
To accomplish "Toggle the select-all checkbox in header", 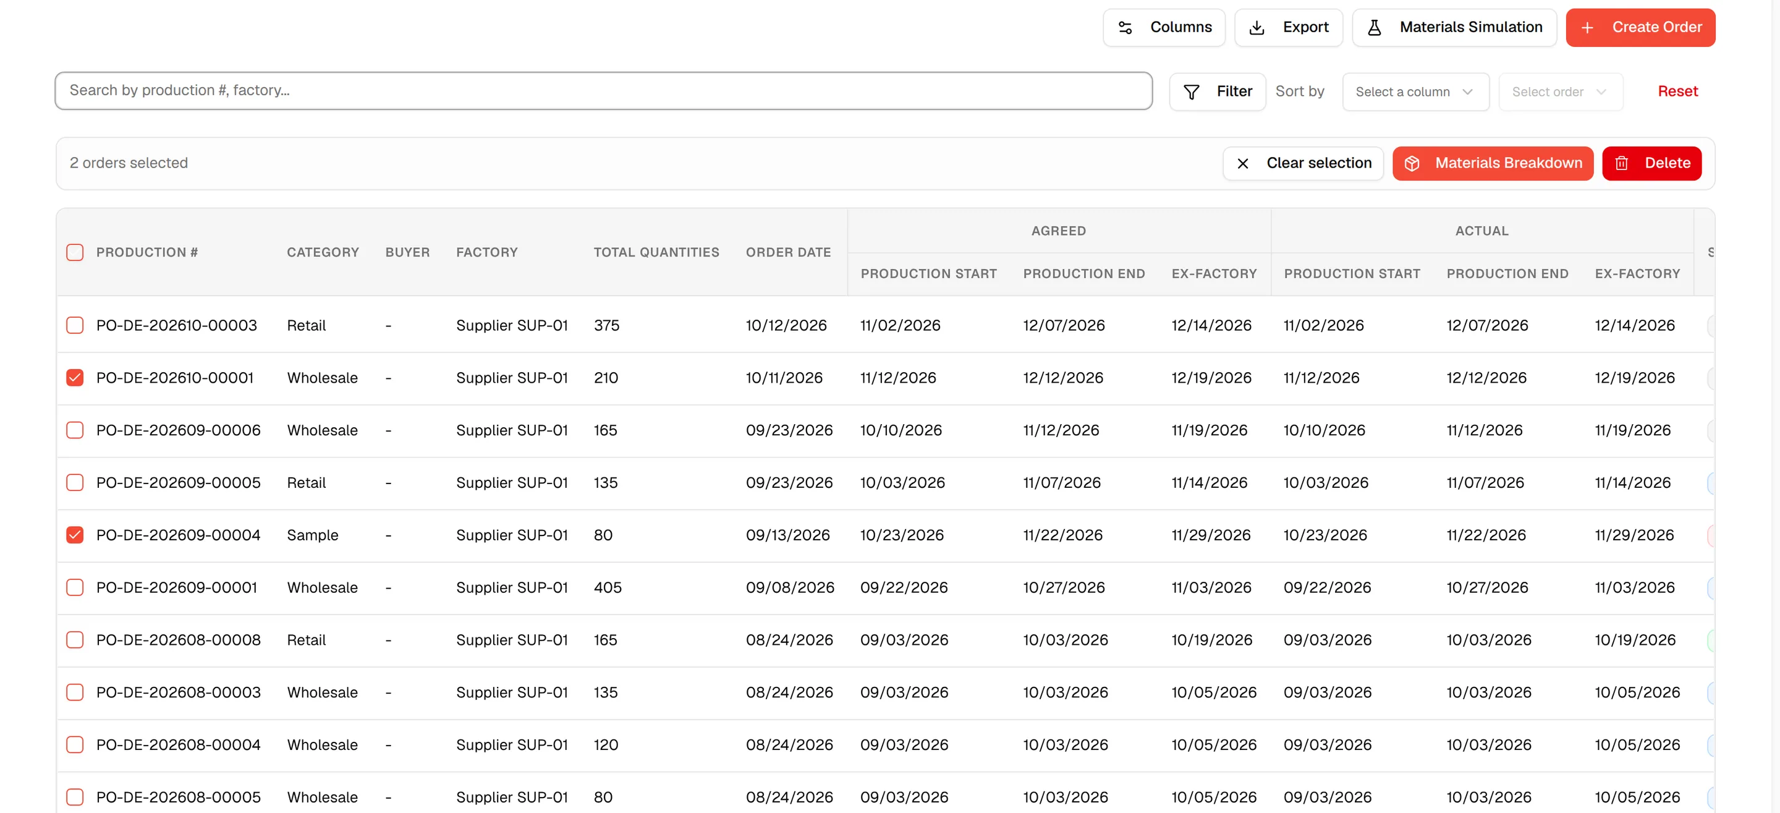I will tap(75, 252).
